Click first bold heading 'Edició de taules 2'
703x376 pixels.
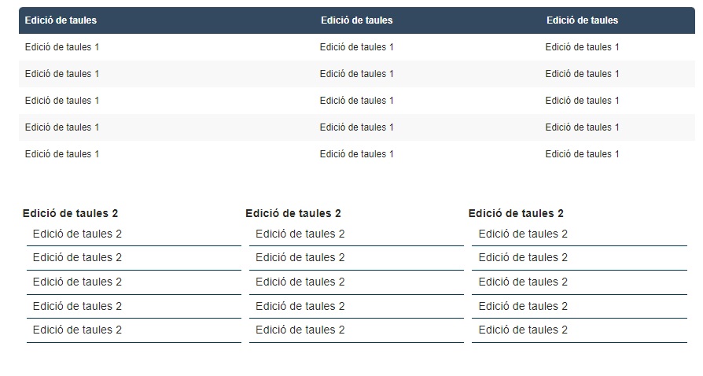point(70,213)
